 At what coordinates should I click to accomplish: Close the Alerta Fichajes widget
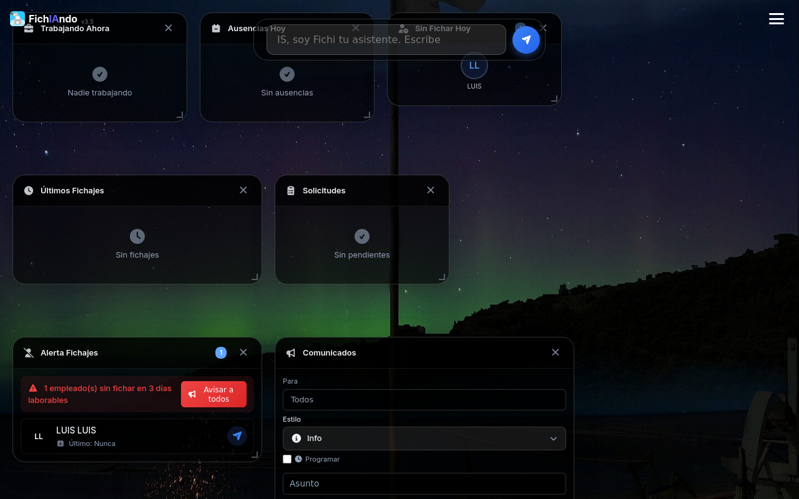pyautogui.click(x=243, y=352)
